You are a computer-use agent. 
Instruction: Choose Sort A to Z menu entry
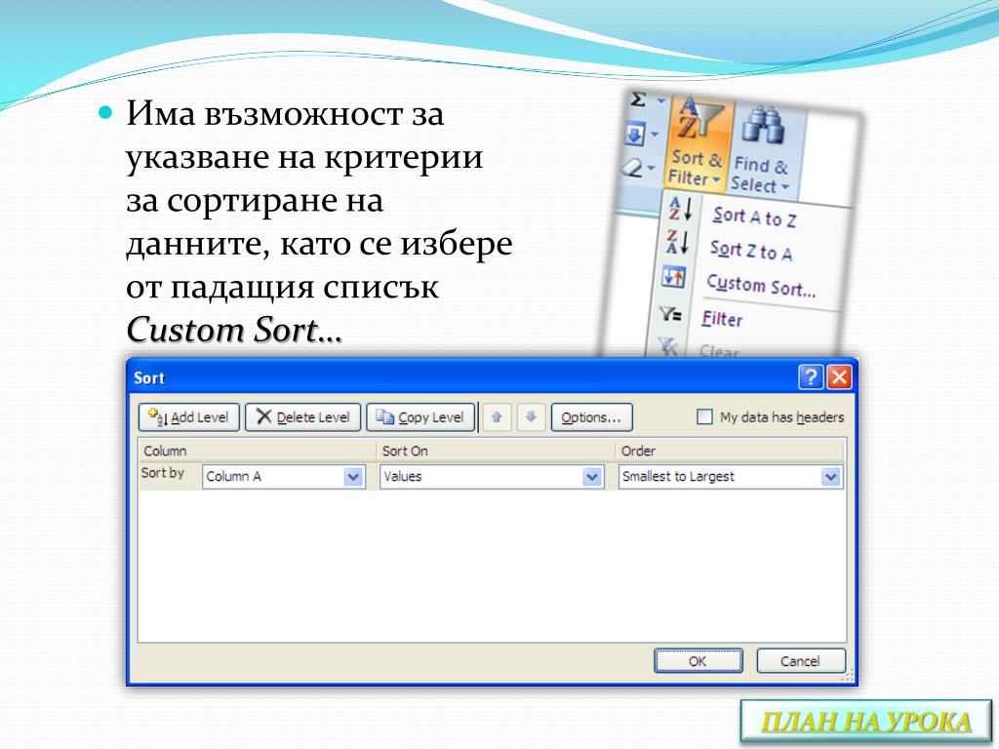(x=754, y=217)
